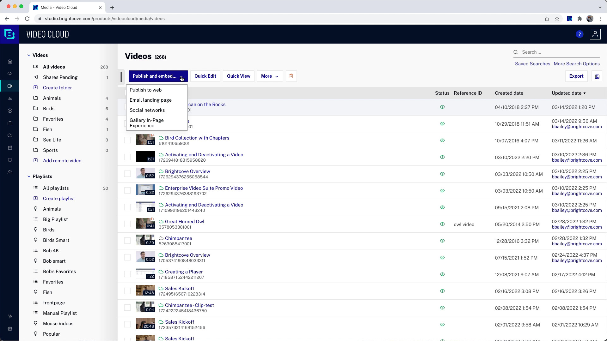Open the user account profile icon
607x341 pixels.
click(x=595, y=34)
